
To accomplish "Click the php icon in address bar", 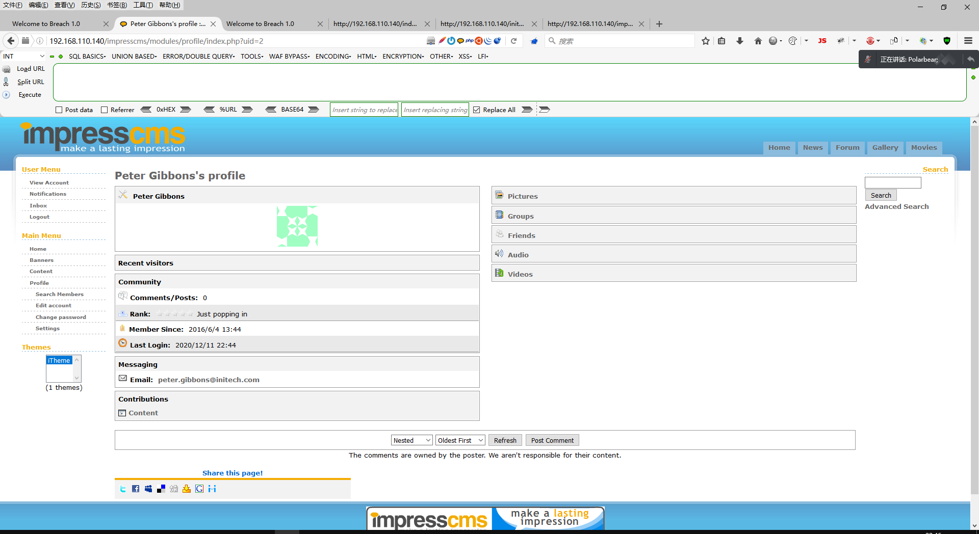I will tap(469, 41).
